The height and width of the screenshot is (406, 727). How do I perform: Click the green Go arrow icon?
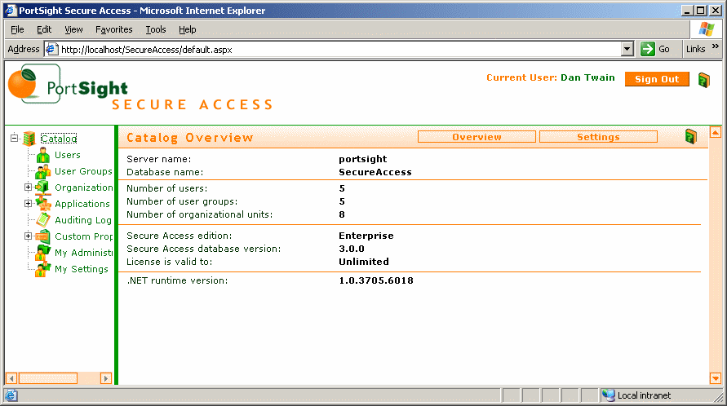tap(647, 49)
